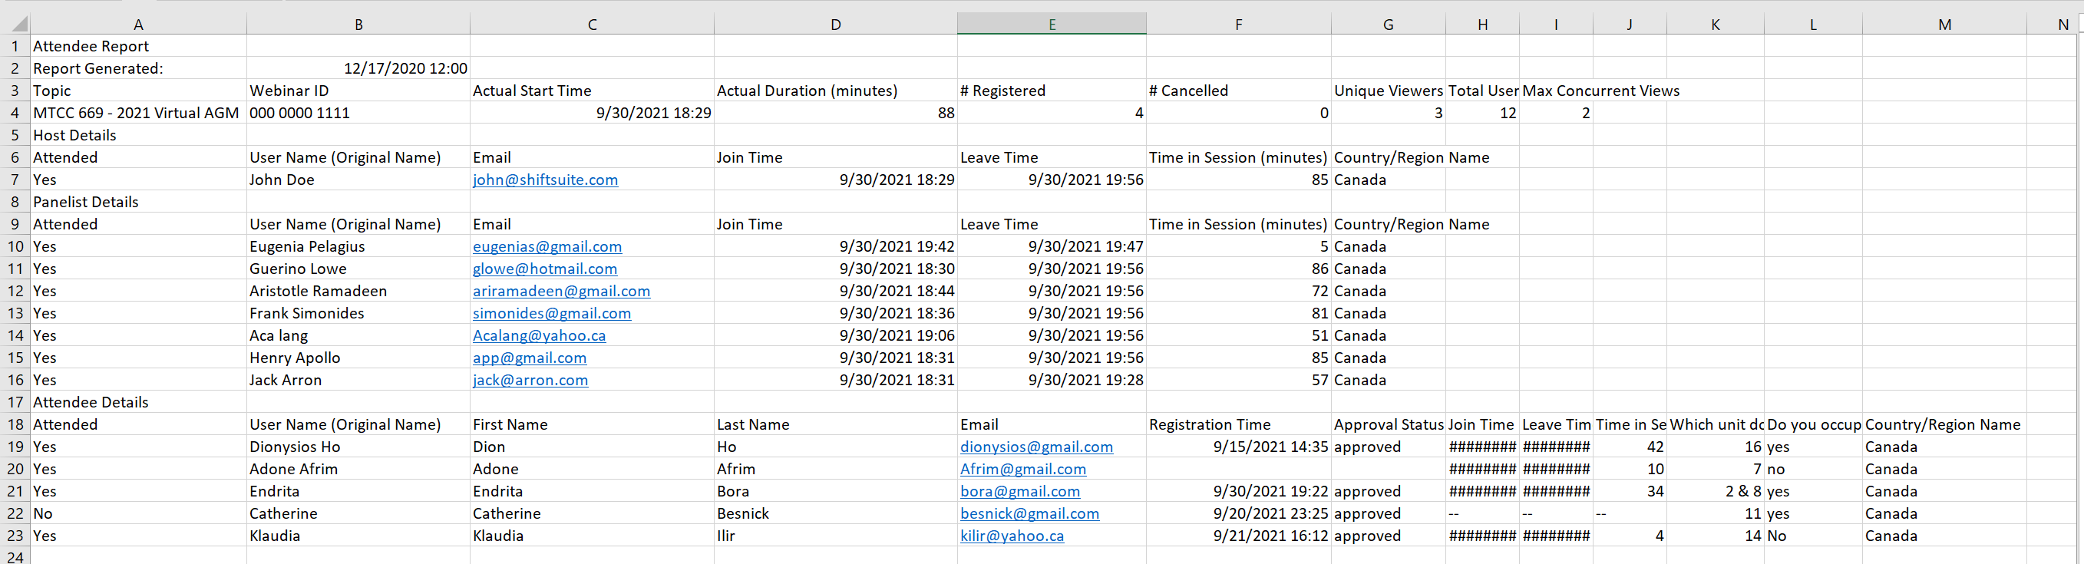Select column M header
Image resolution: width=2084 pixels, height=564 pixels.
pos(1944,25)
